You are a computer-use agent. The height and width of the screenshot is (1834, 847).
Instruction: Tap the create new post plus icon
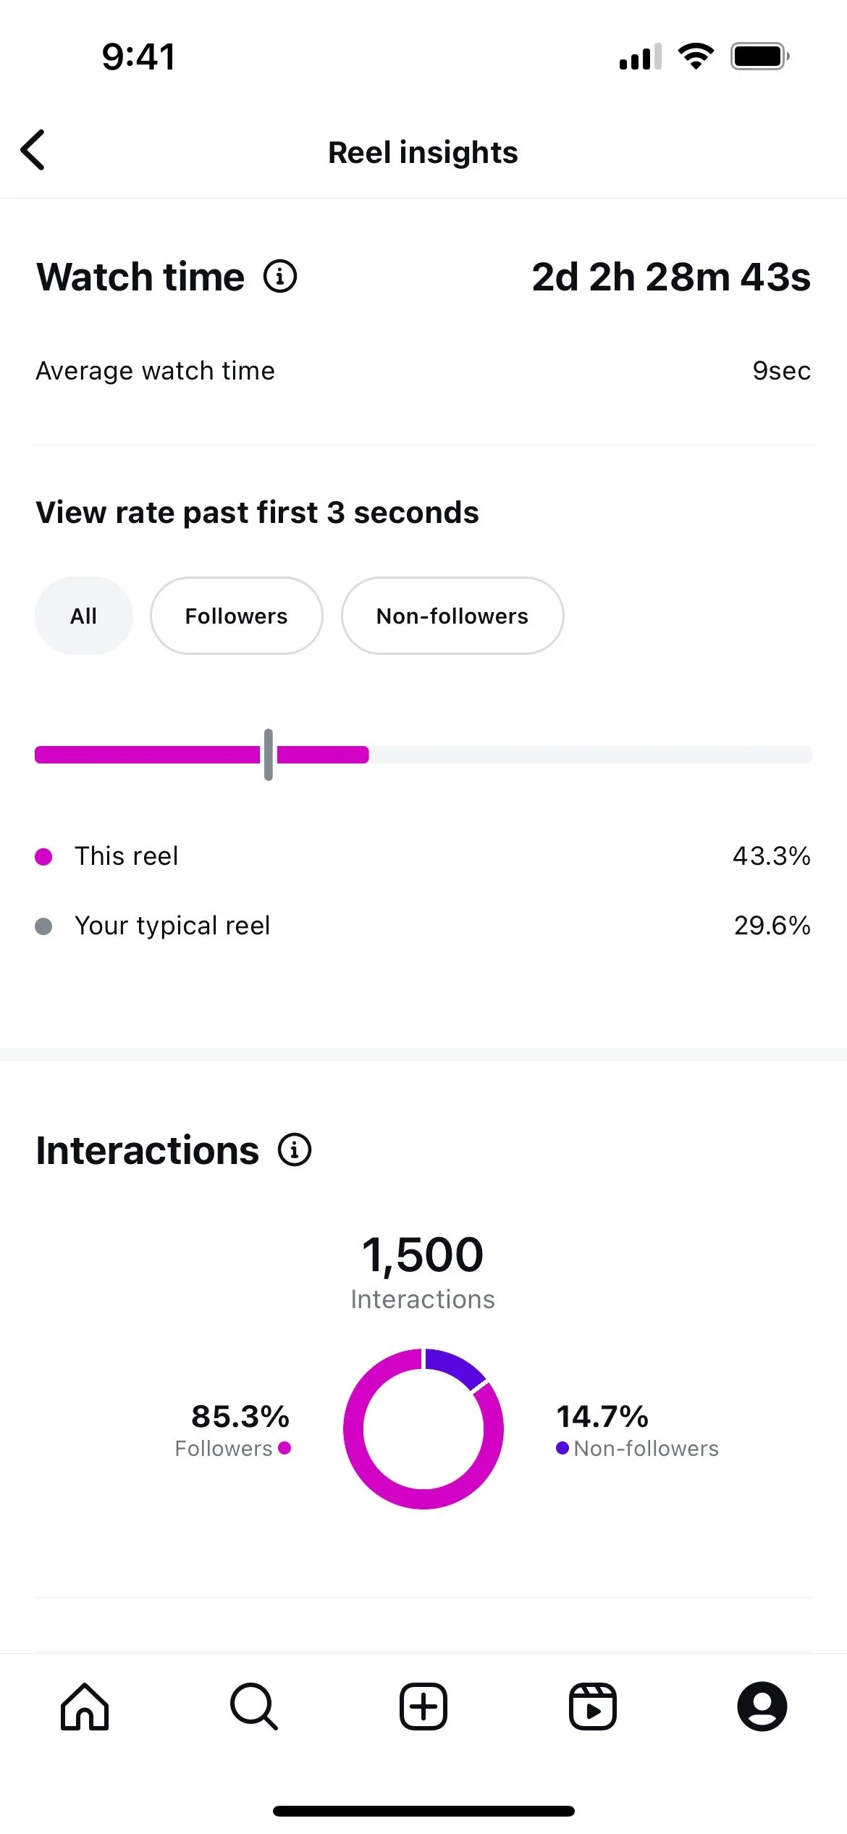[x=423, y=1706]
